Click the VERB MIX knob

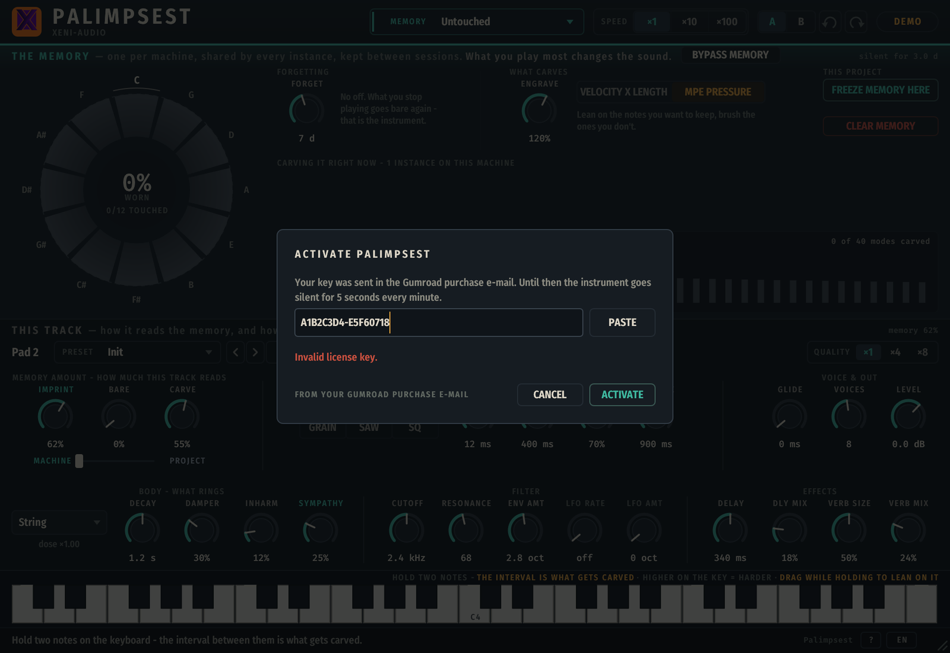pos(908,530)
